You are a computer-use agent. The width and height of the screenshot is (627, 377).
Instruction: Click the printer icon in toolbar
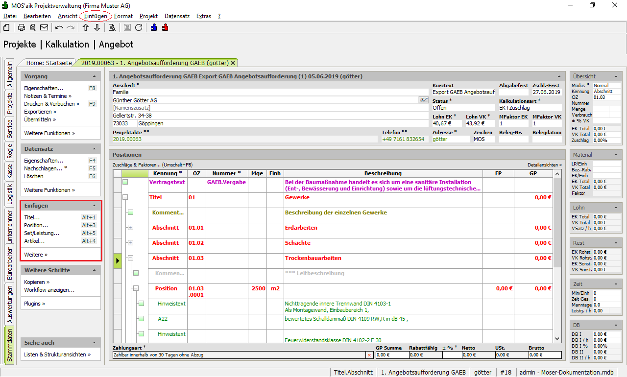[22, 27]
